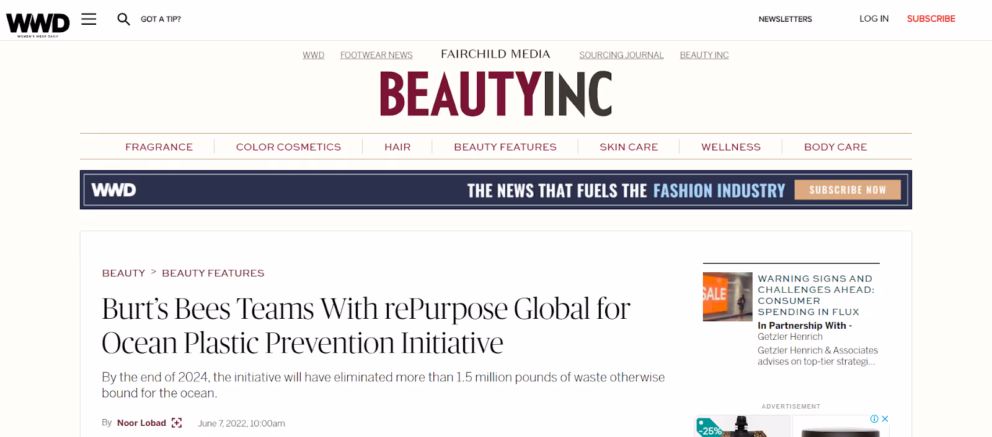Viewport: 992px width, 437px height.
Task: Click the follow icon beside Noor Lobad
Action: pyautogui.click(x=177, y=423)
